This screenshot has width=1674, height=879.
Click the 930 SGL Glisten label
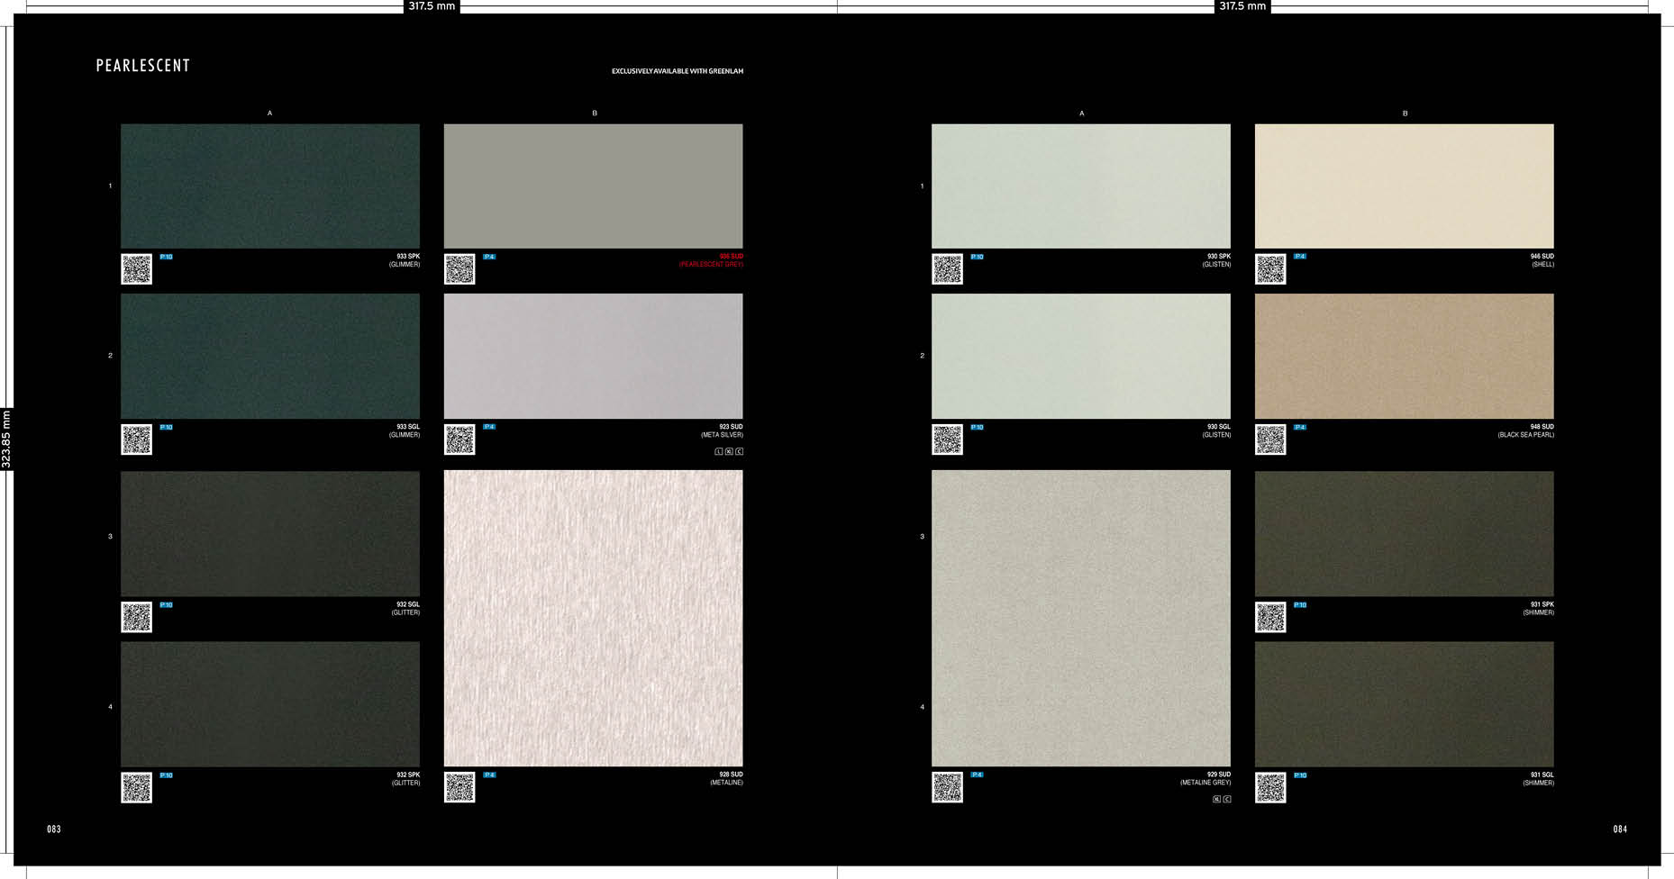point(1216,430)
